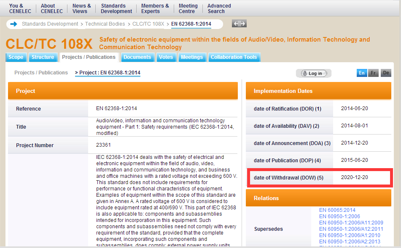
Task: Click the Technical Bodies breadcrumb link
Action: (105, 24)
